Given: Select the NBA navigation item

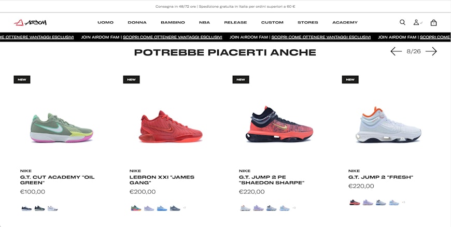Looking at the screenshot, I should [204, 22].
